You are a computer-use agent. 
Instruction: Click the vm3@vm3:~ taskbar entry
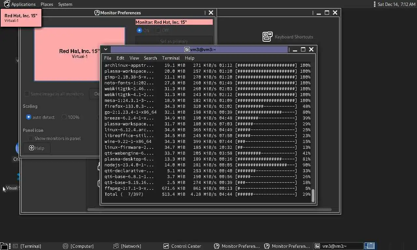click(x=338, y=246)
